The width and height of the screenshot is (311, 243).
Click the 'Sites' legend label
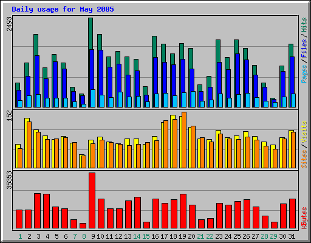pos(304,159)
